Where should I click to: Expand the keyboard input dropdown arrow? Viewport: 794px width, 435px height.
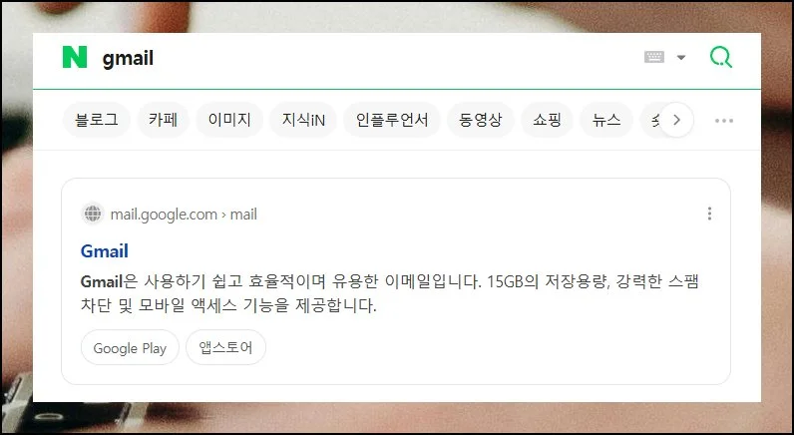[681, 57]
